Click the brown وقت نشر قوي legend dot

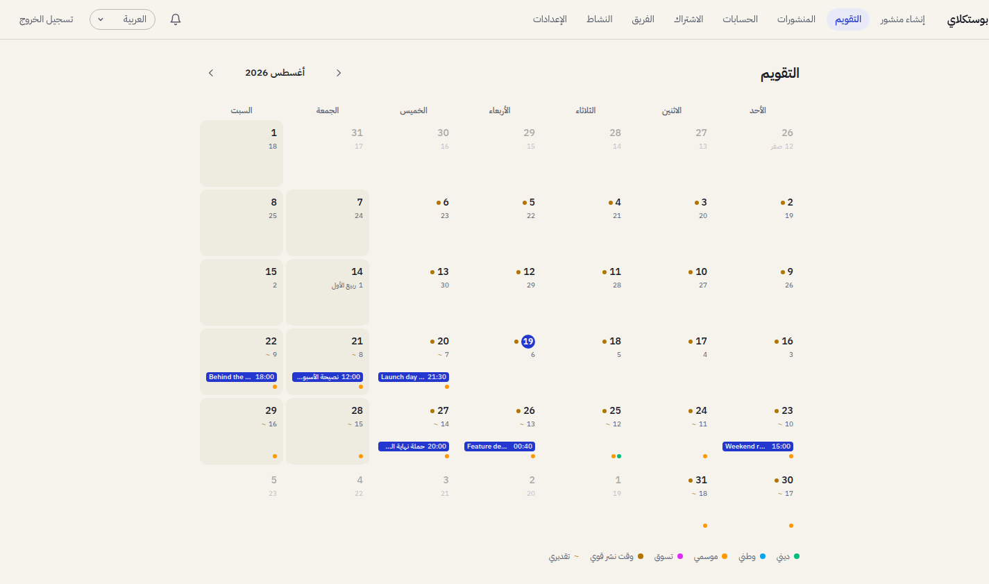(641, 556)
